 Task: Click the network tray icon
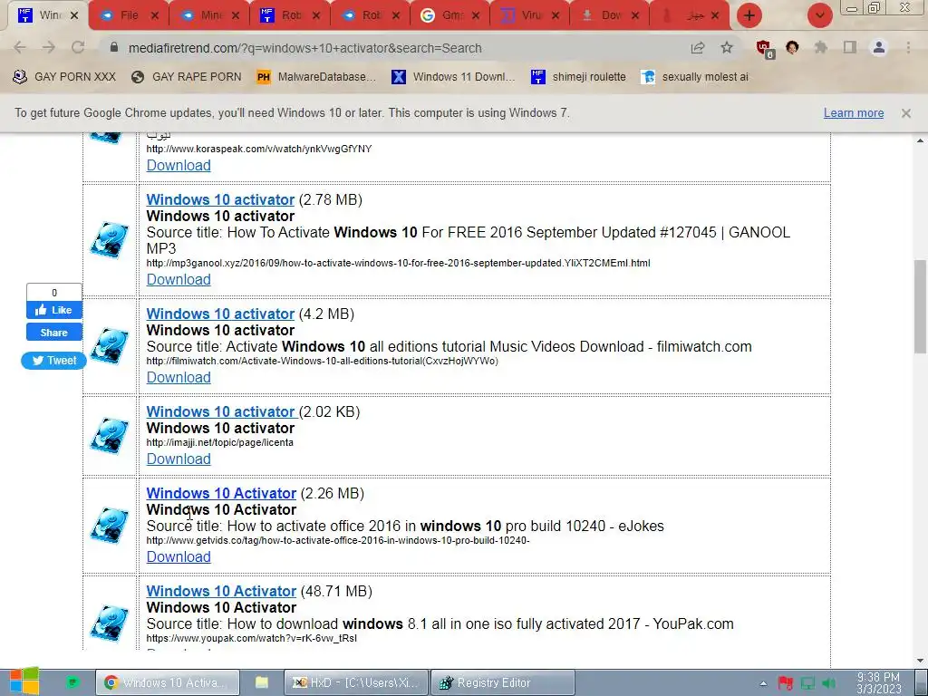pos(807,683)
